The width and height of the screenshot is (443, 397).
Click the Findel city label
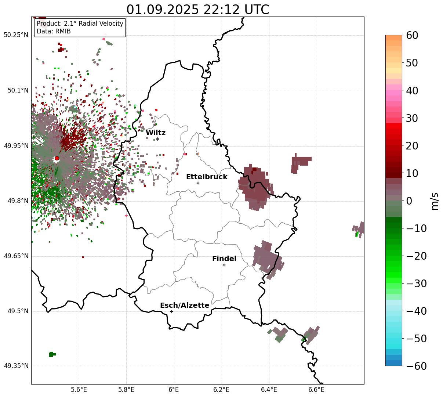(224, 259)
